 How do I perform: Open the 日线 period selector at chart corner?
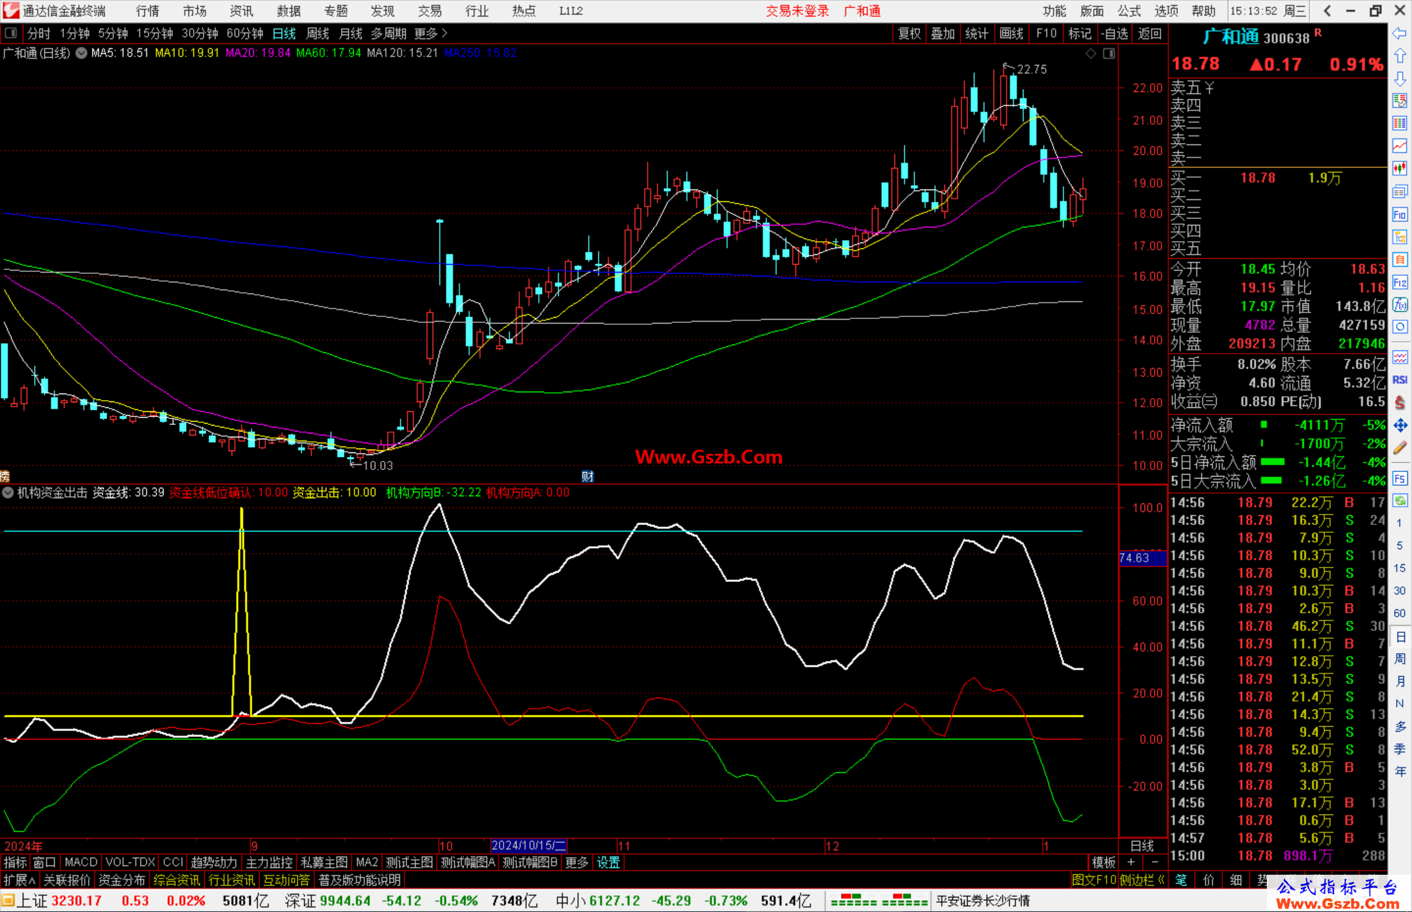1142,845
